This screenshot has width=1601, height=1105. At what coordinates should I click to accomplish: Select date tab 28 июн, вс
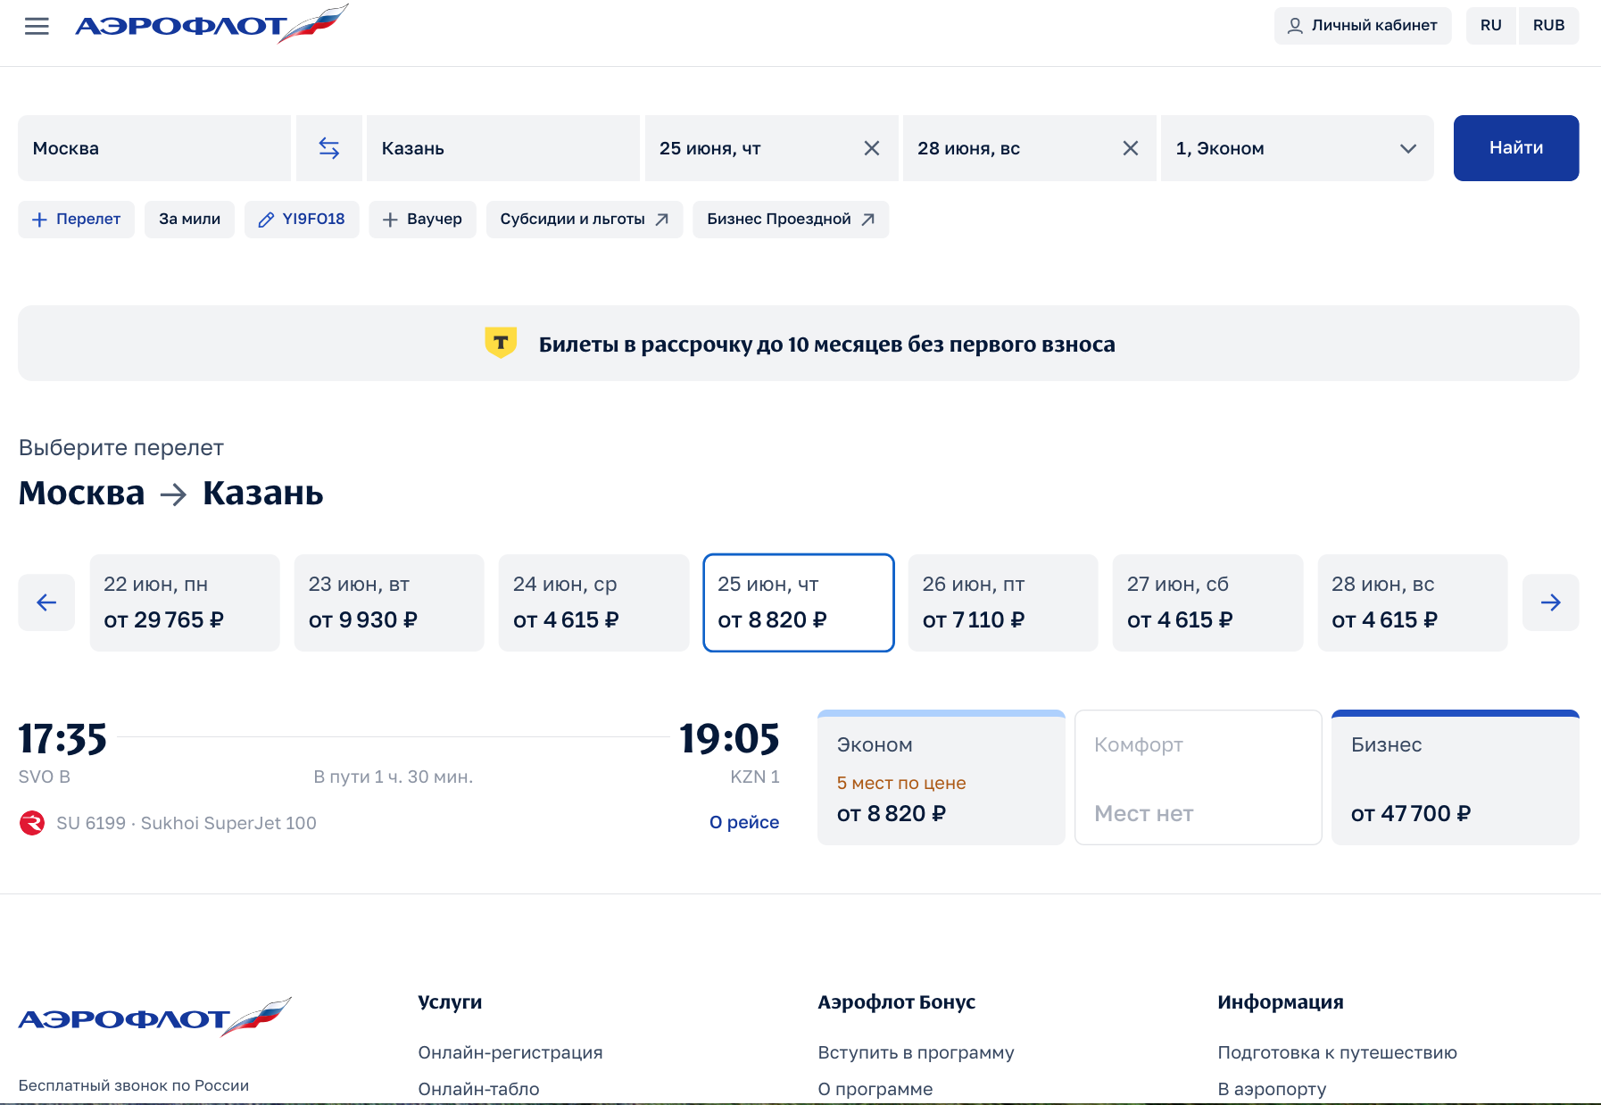point(1413,602)
